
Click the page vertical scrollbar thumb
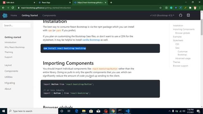pyautogui.click(x=202, y=27)
